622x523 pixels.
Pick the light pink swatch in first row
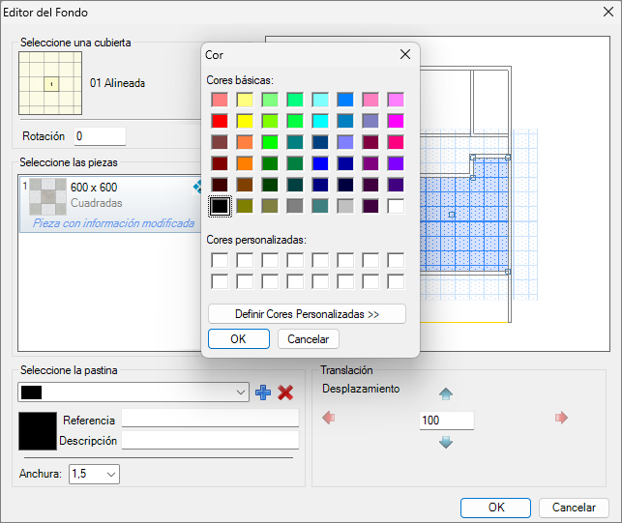(x=370, y=100)
